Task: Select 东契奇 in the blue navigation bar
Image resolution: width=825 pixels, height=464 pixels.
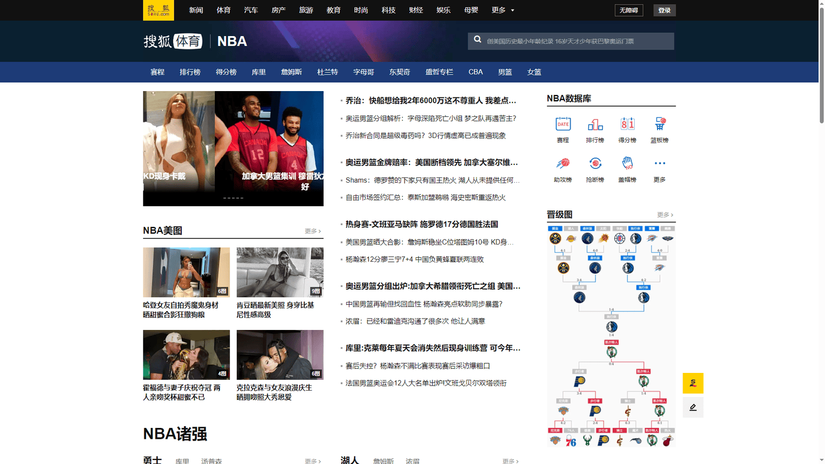Action: 400,72
